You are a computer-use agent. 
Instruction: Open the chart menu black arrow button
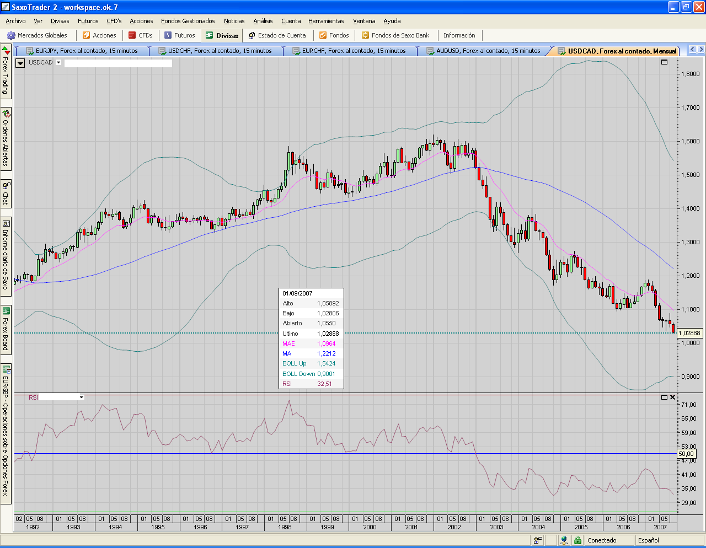(x=20, y=63)
